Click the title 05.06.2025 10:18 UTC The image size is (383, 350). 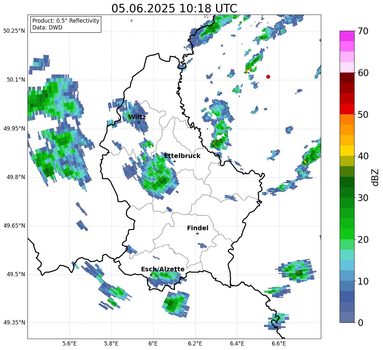[x=174, y=8]
